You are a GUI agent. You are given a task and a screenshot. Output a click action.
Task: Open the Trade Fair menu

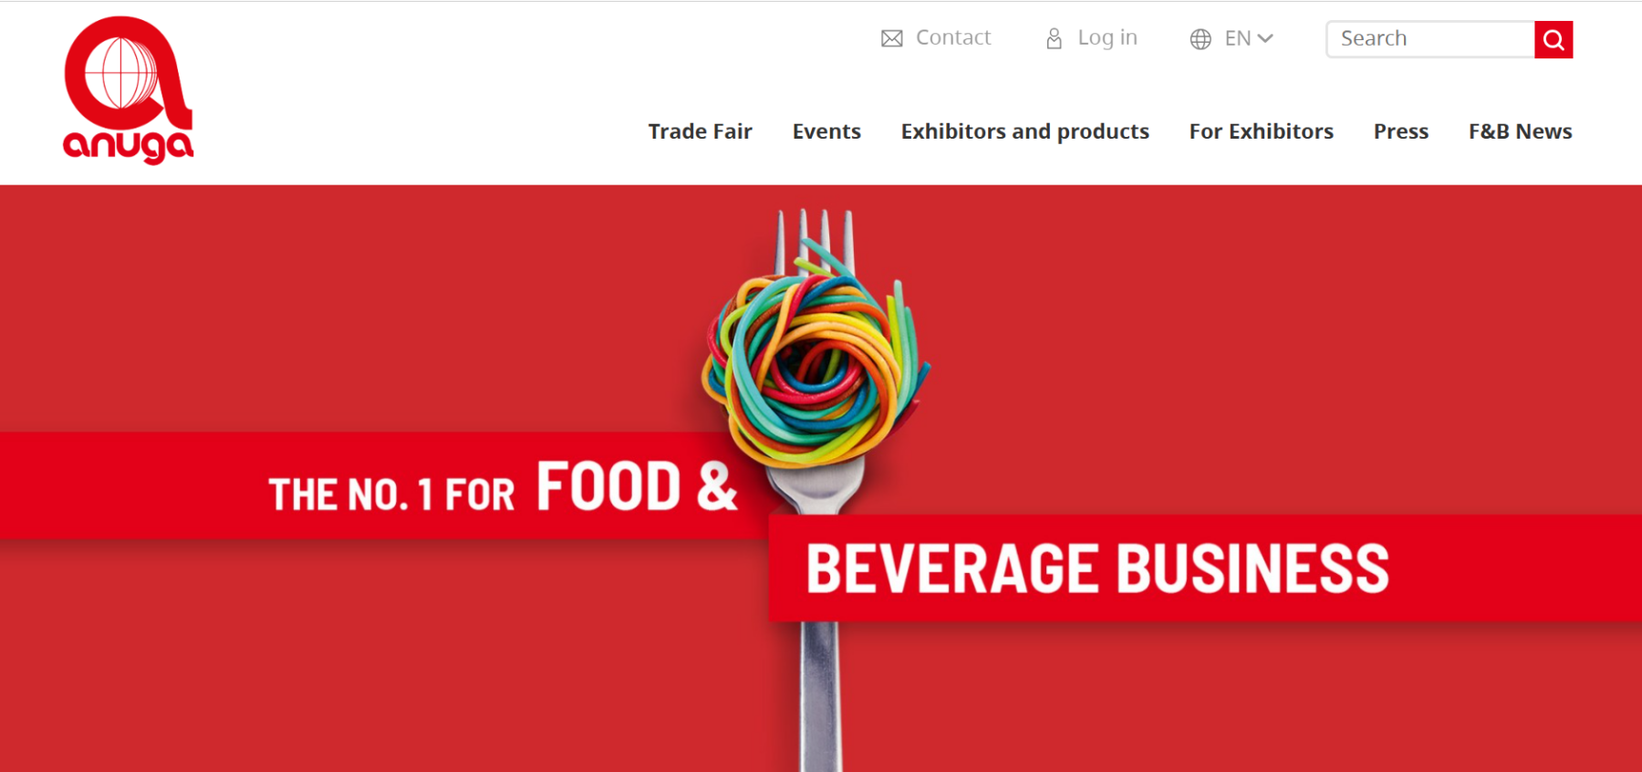(700, 131)
